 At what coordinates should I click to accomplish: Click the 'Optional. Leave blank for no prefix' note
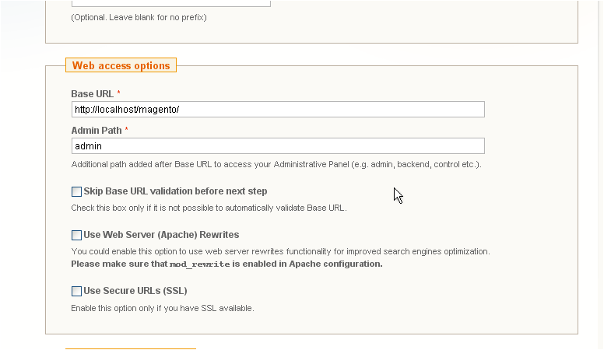point(139,17)
